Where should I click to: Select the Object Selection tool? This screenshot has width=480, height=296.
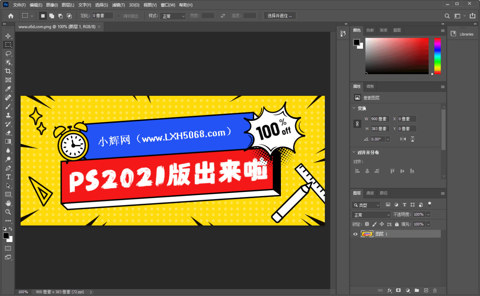[8, 62]
